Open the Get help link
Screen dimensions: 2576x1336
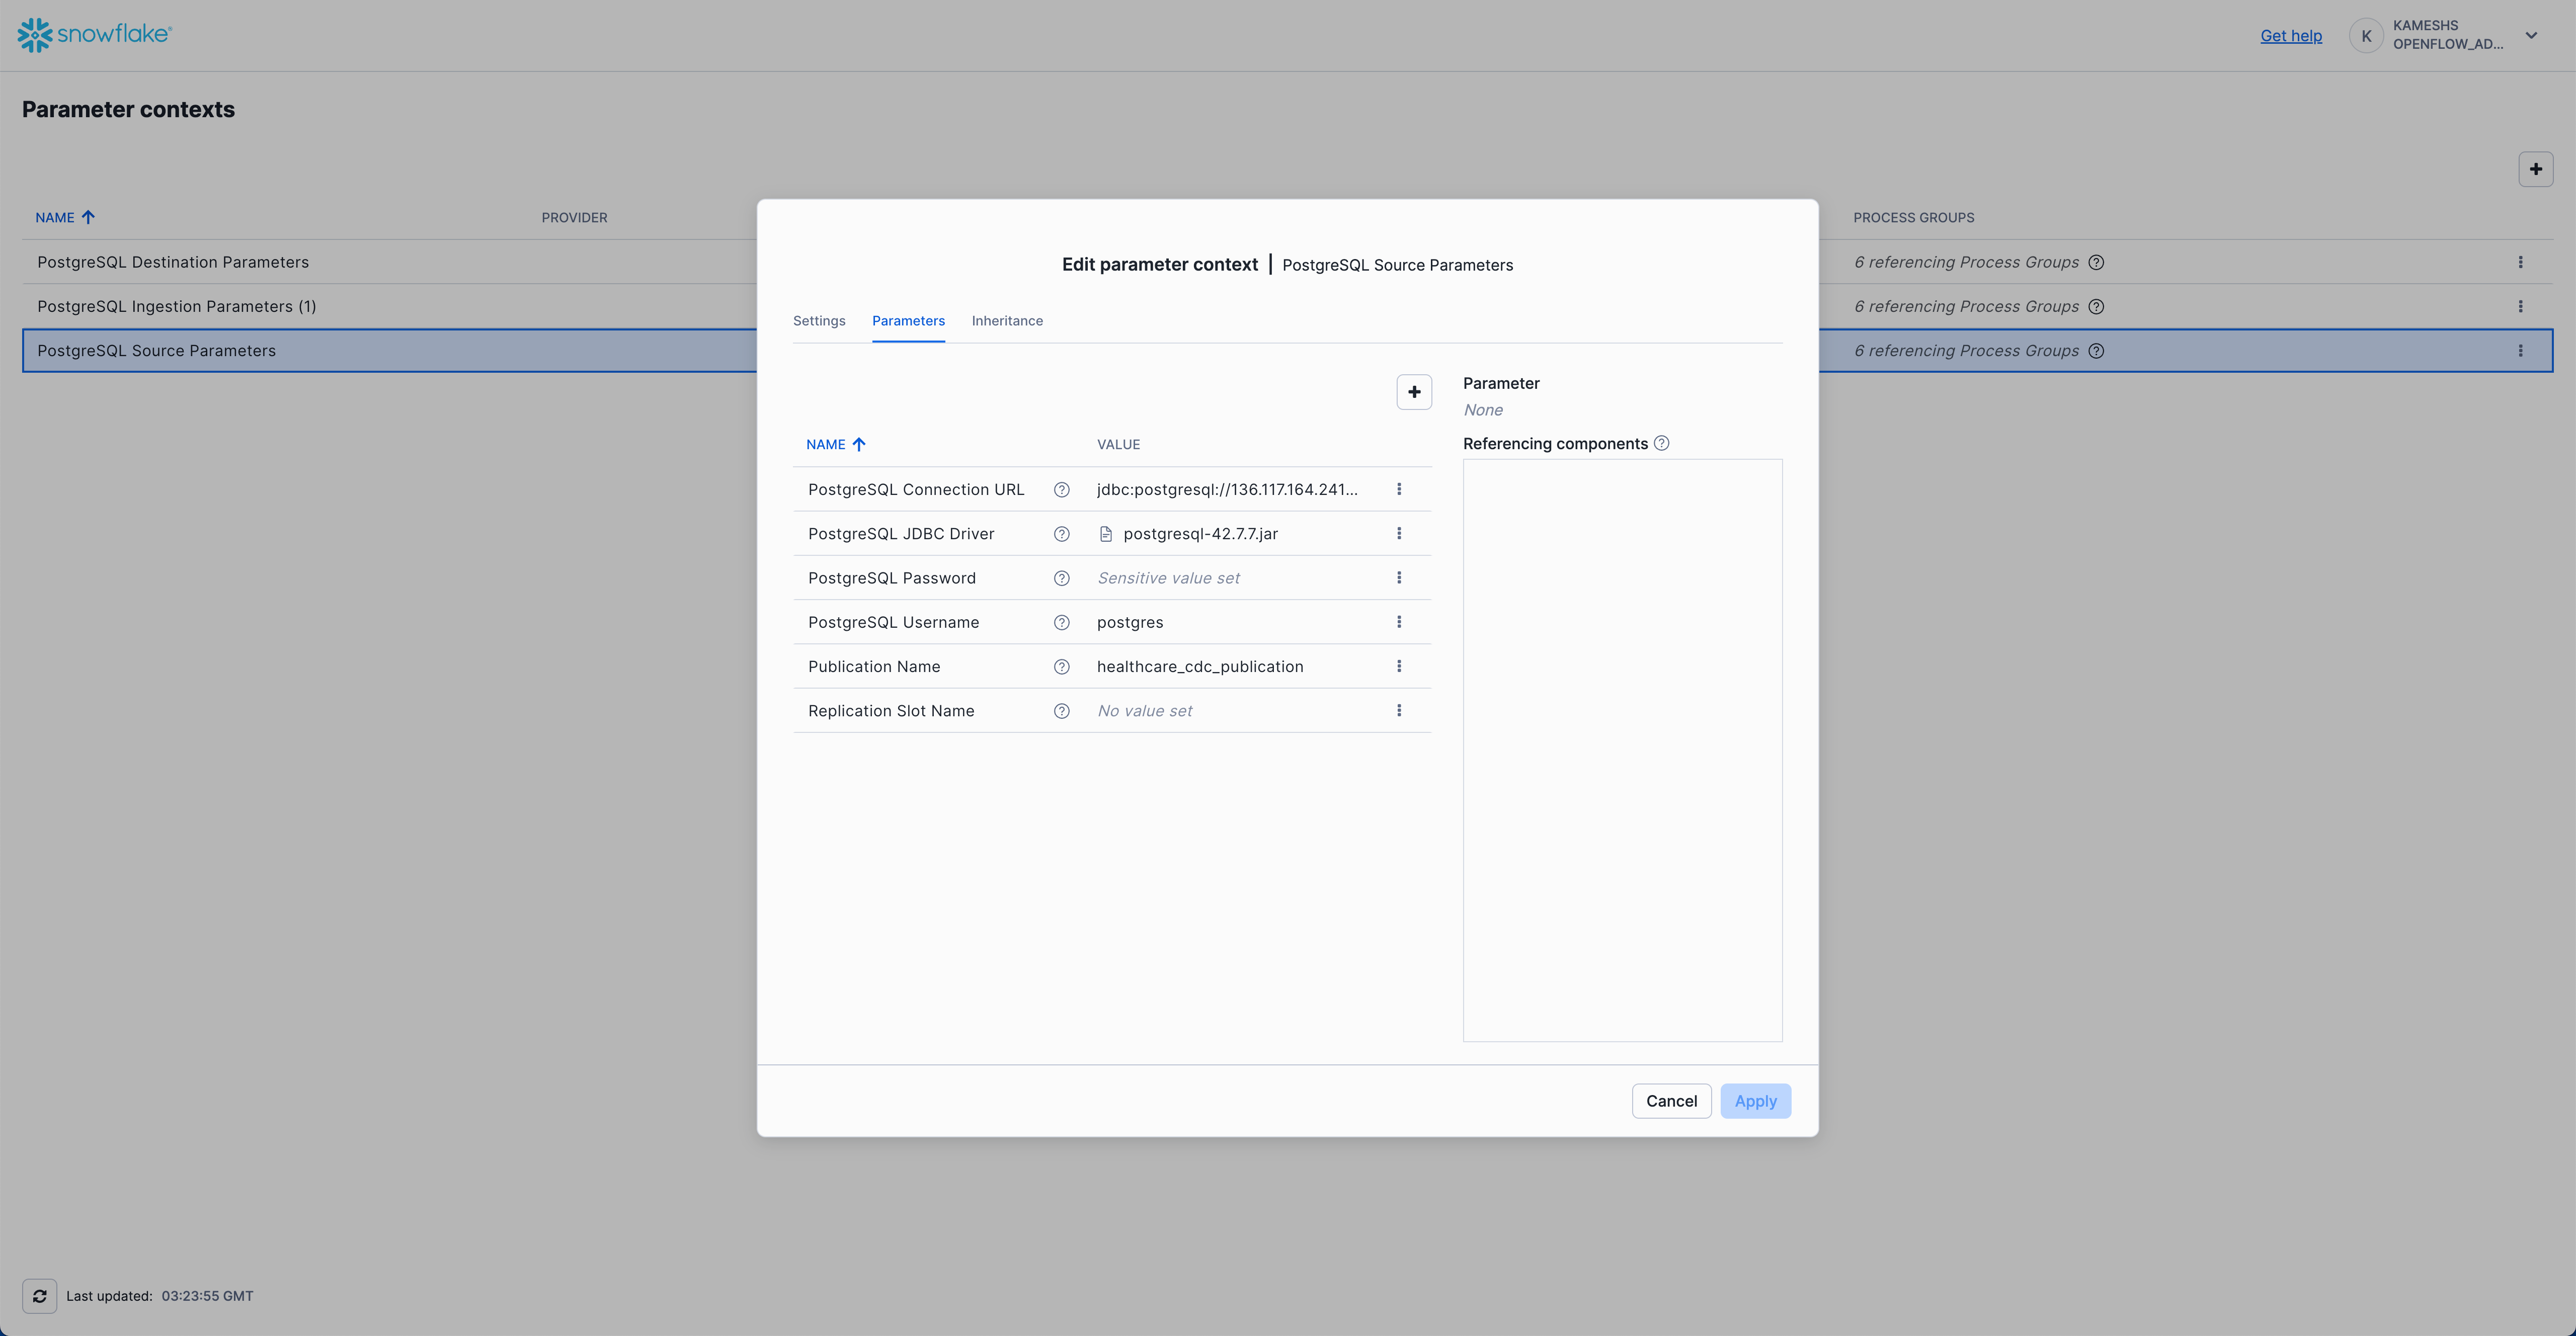pos(2290,35)
